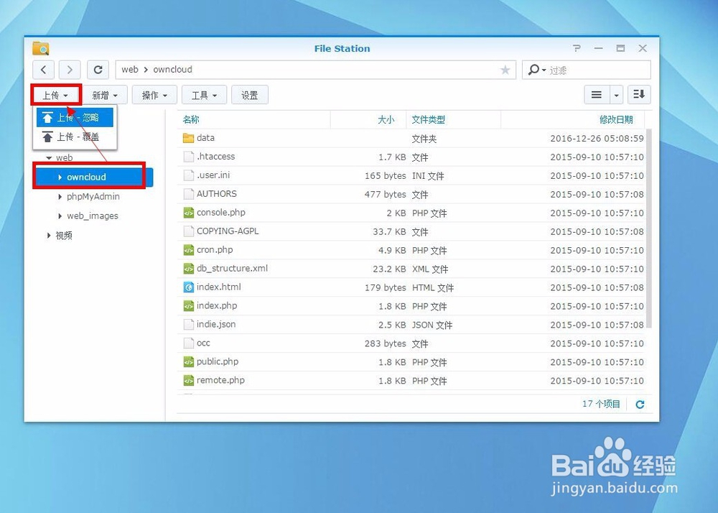Click the data folder icon
This screenshot has height=513, width=718.
[188, 138]
